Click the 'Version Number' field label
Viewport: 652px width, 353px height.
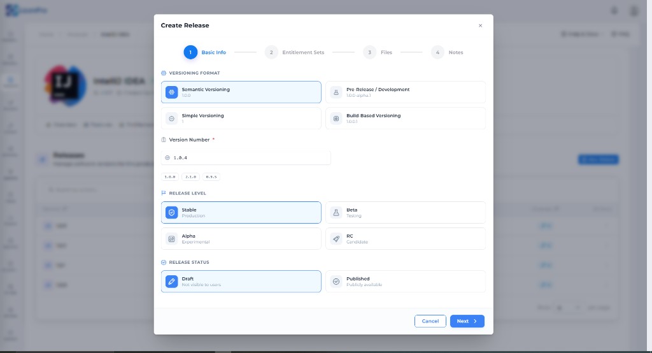point(189,140)
